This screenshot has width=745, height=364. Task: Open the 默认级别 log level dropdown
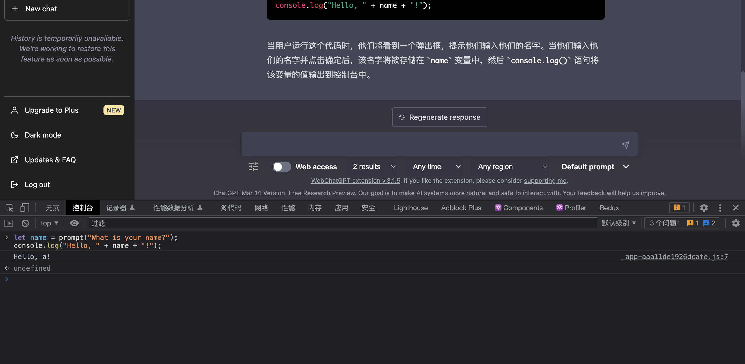pos(619,223)
